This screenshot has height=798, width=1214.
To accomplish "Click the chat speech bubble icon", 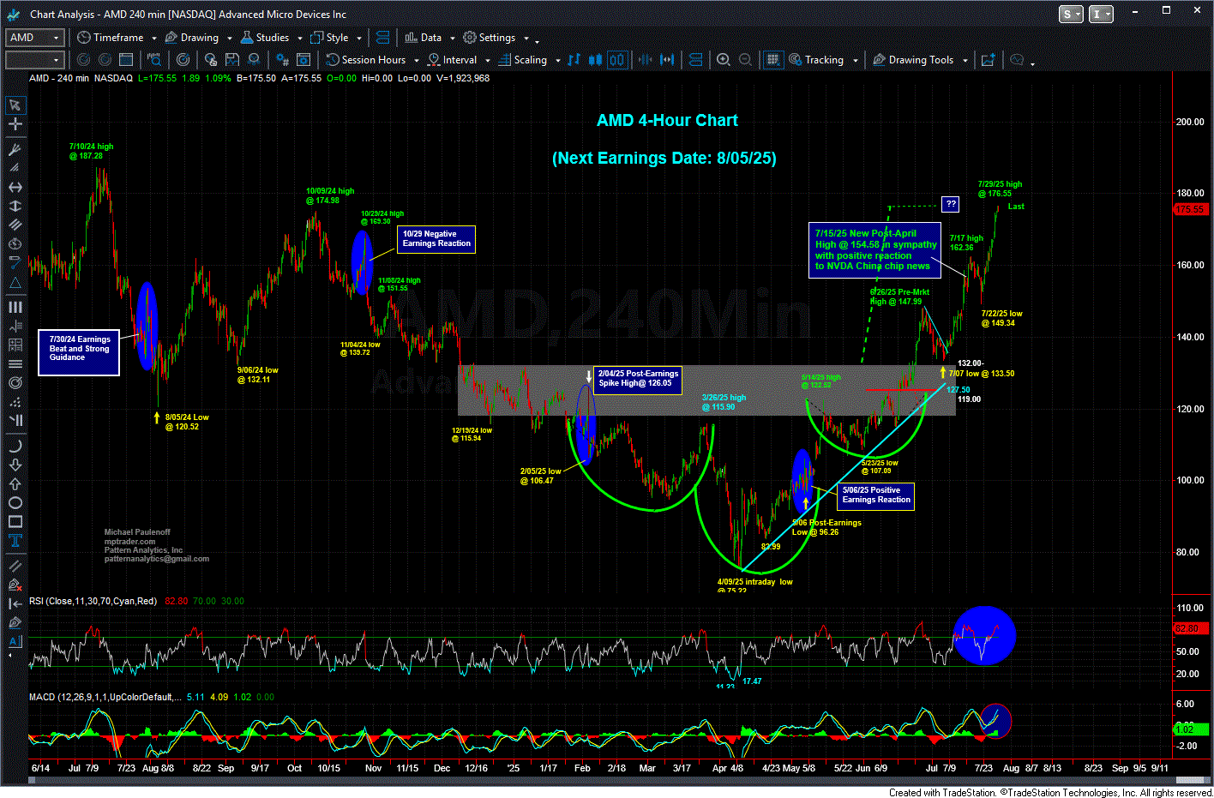I will click(x=1017, y=60).
